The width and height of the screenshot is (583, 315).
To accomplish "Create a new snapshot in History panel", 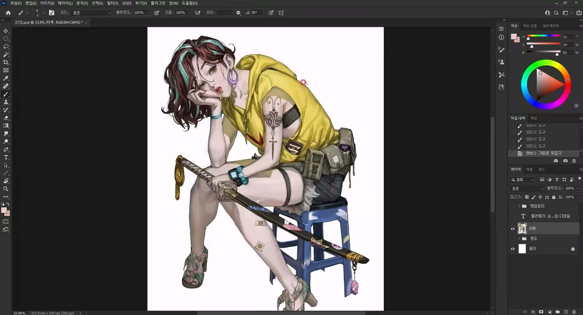I will click(565, 161).
